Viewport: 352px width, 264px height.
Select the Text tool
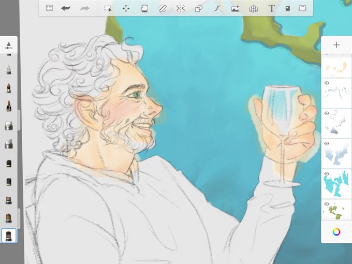pos(272,8)
